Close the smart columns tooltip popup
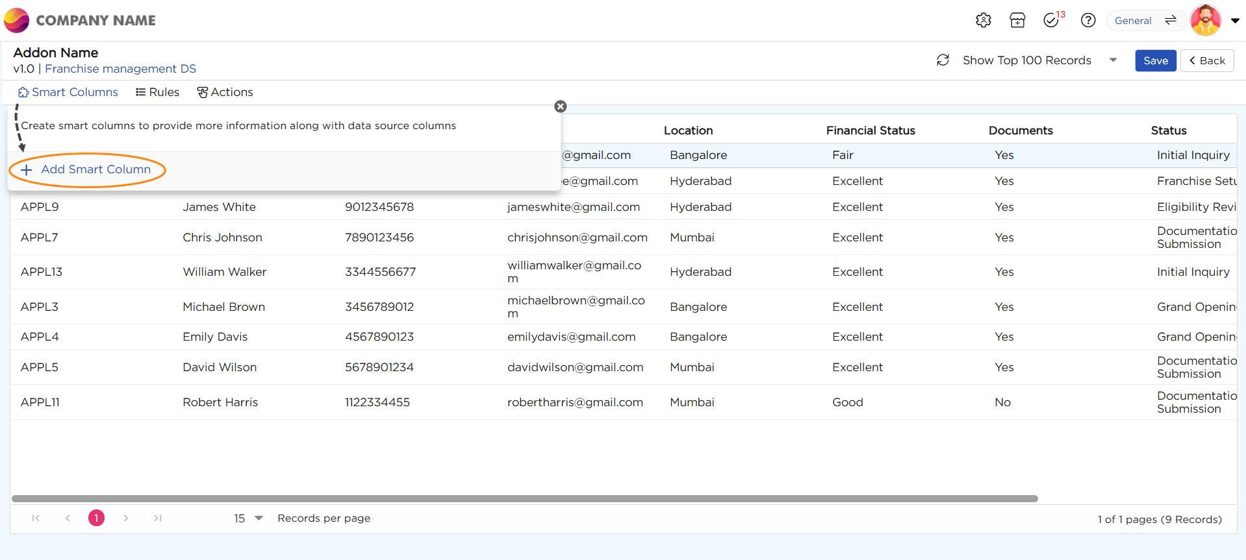Image resolution: width=1246 pixels, height=560 pixels. 561,106
